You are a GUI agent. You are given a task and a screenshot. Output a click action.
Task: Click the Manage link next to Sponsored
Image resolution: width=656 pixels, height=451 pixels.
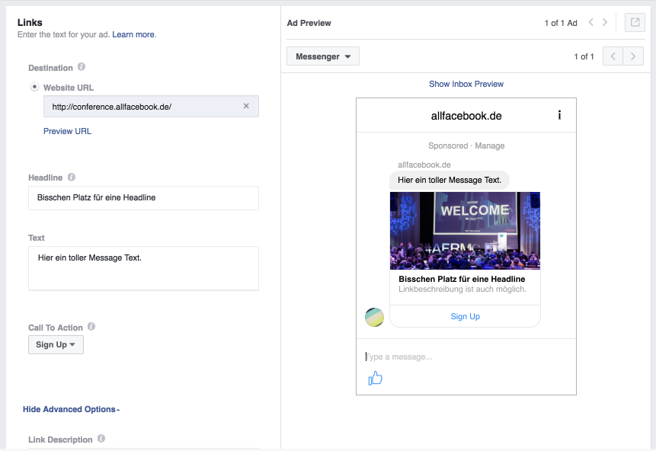[x=489, y=146]
